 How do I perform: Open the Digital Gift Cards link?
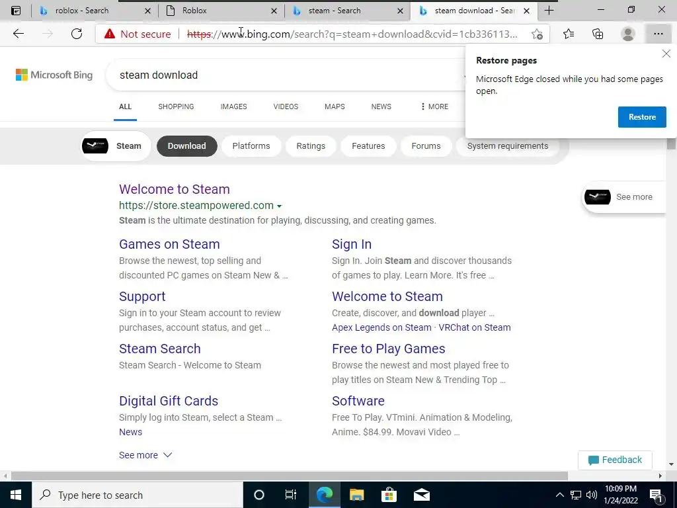(x=169, y=401)
